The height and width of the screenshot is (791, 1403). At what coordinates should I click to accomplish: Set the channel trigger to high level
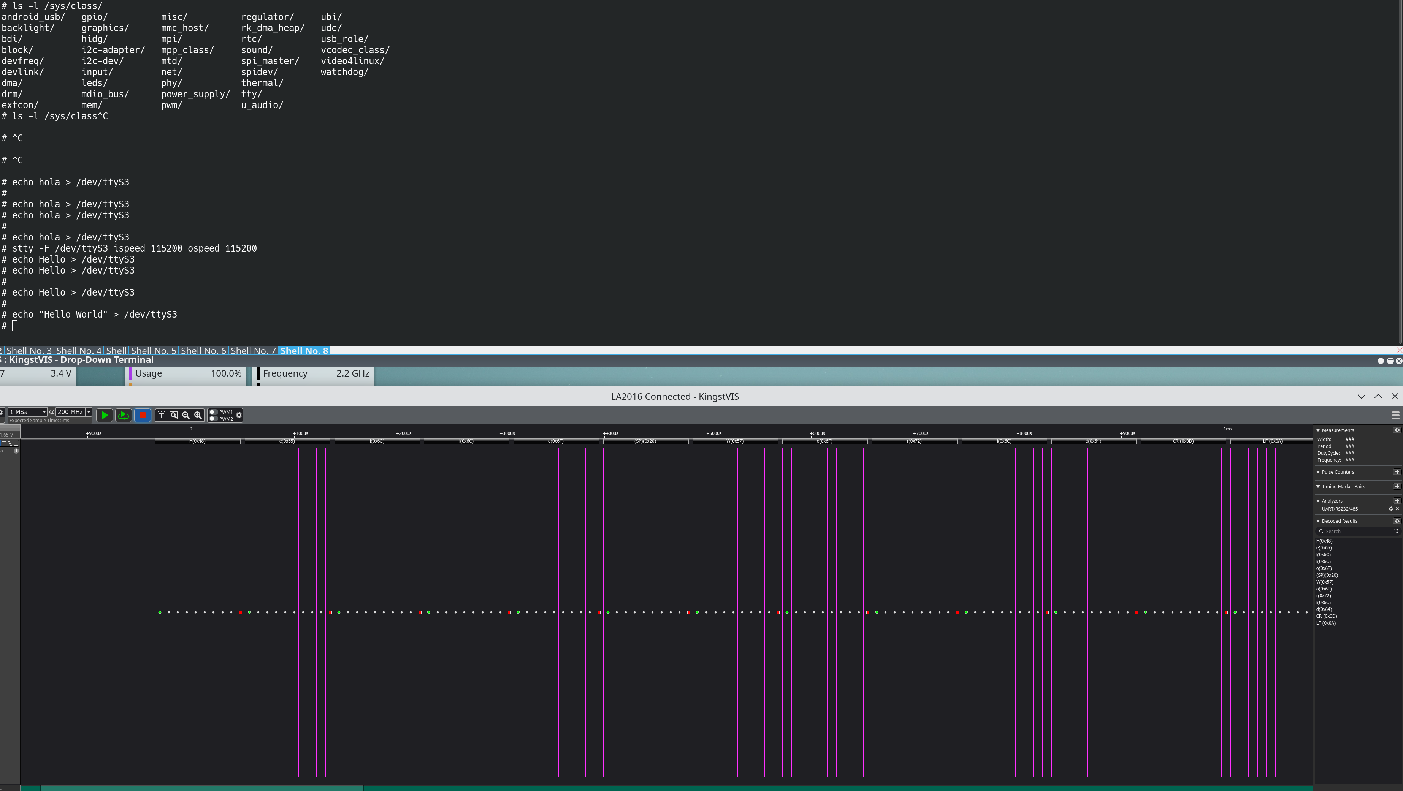4,442
